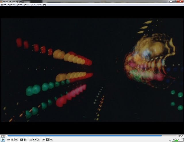Click the elapsed time label 2:05:31
184x142 pixels.
[3, 136]
